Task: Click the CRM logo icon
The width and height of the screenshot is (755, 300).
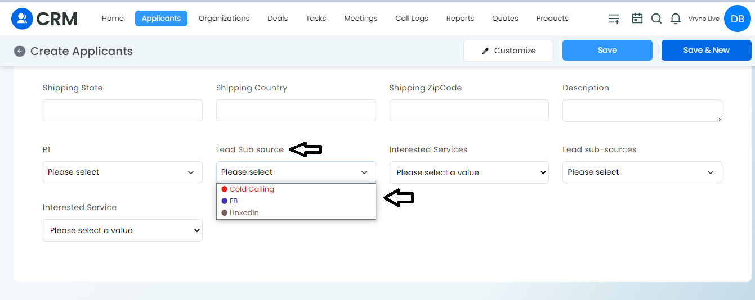Action: 22,19
